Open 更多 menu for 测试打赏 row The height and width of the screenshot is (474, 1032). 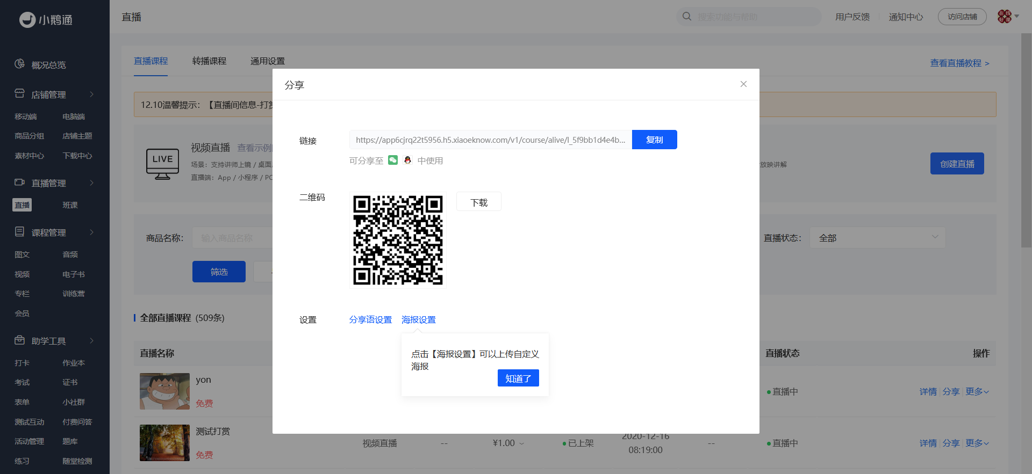[977, 443]
